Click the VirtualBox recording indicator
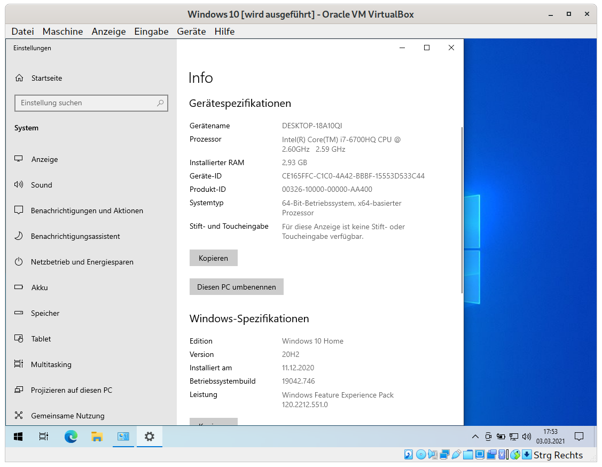This screenshot has width=602, height=467. pos(491,455)
